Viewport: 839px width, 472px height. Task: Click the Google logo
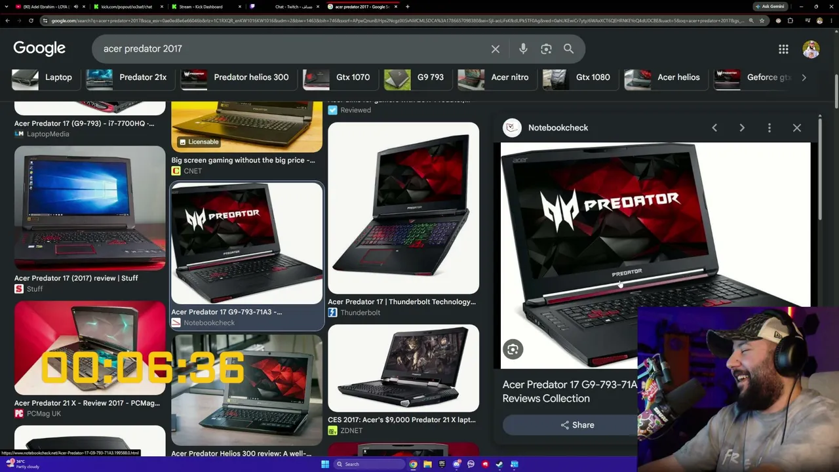pos(39,49)
